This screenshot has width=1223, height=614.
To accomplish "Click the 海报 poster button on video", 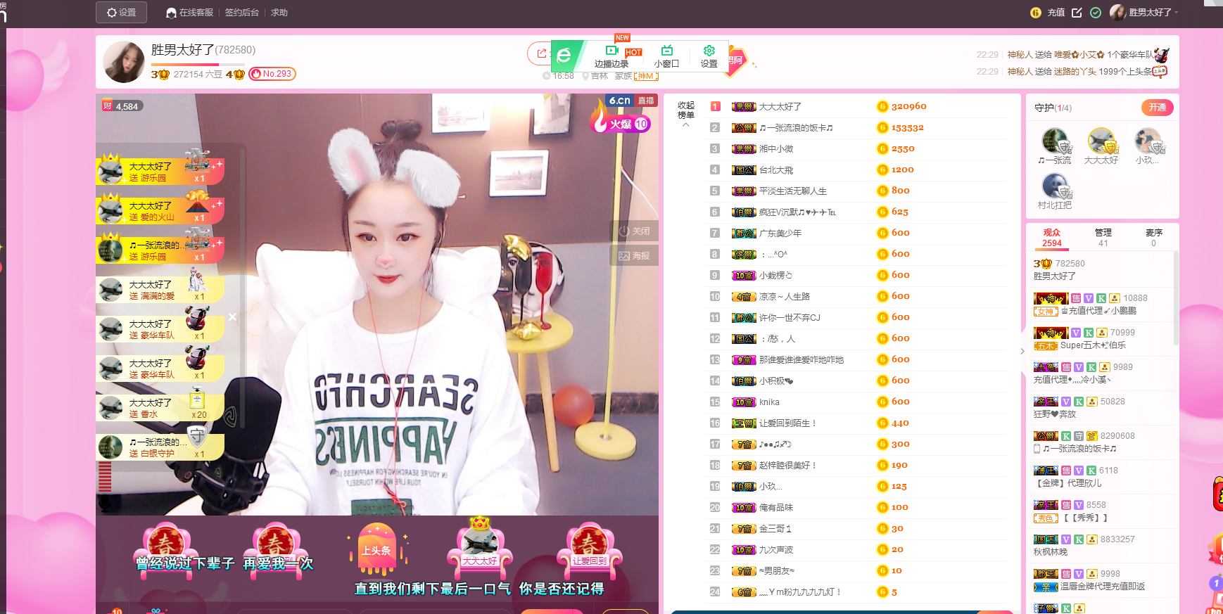I will point(634,255).
